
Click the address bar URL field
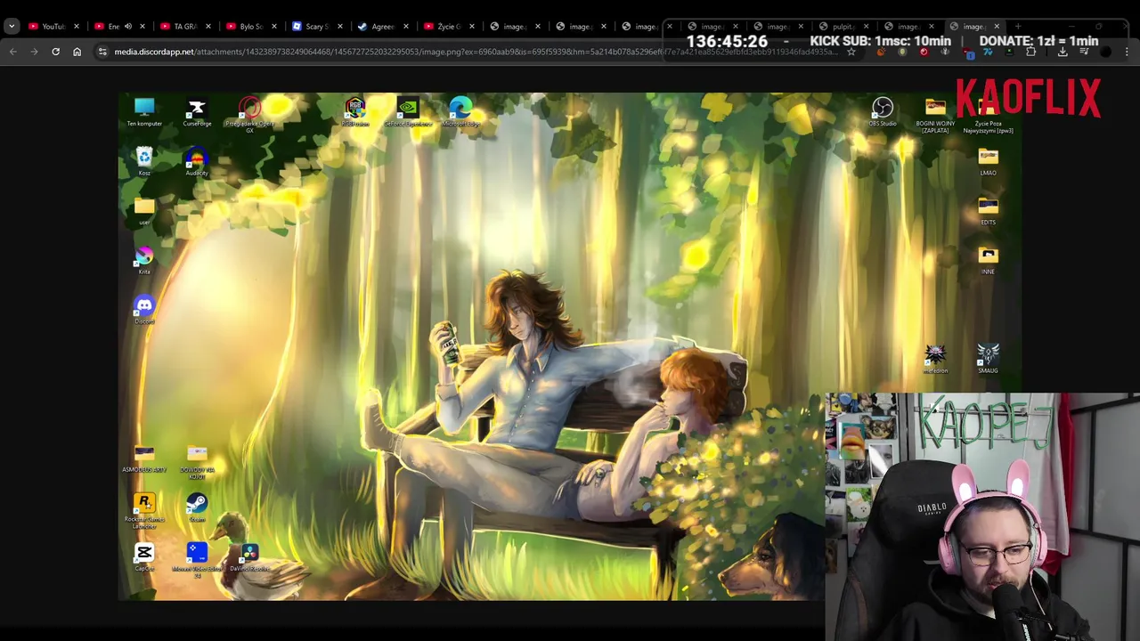[476, 52]
